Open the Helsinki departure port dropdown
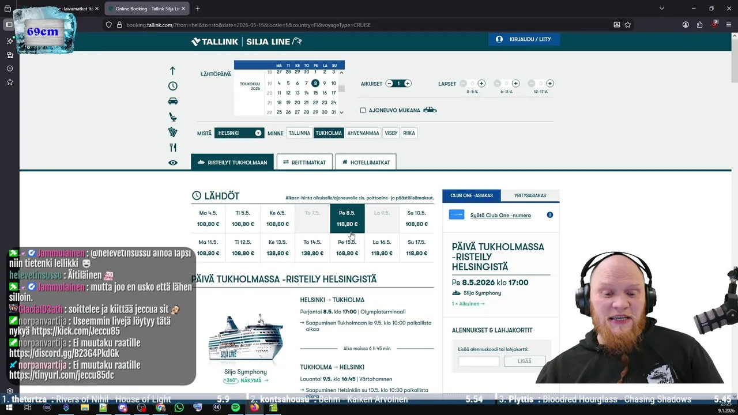 pyautogui.click(x=239, y=133)
